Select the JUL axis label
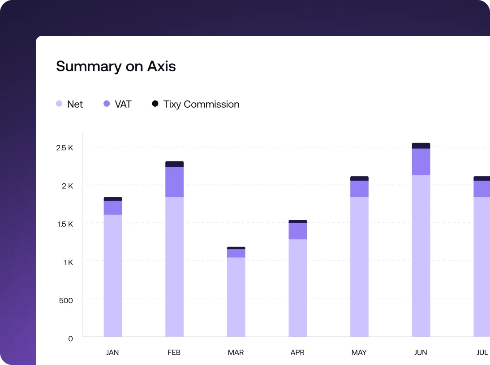The image size is (490, 365). point(482,352)
